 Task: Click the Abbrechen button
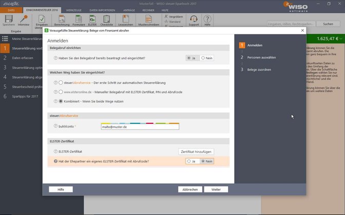tap(190, 189)
